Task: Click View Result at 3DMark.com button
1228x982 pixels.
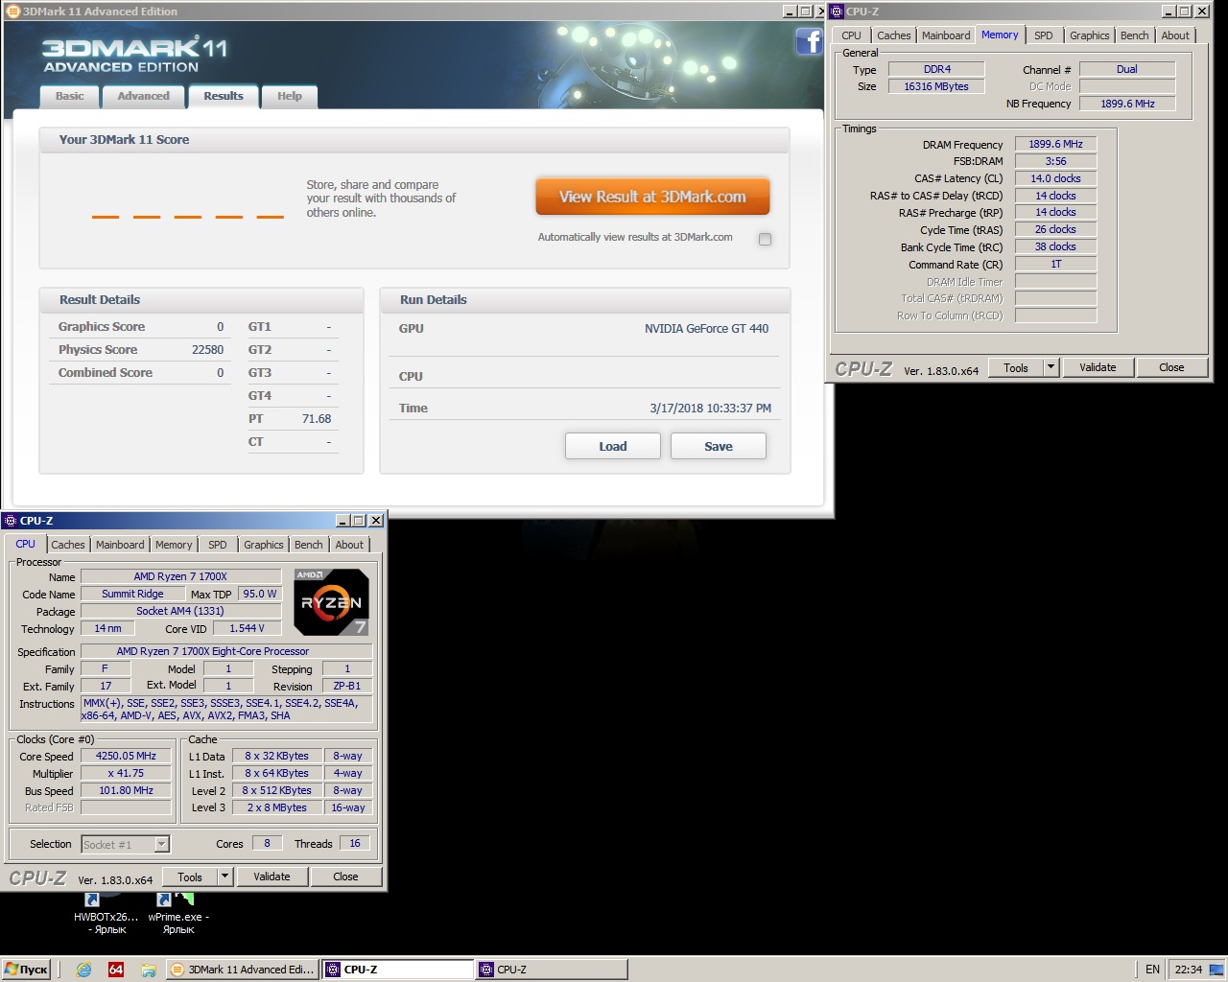Action: (652, 197)
